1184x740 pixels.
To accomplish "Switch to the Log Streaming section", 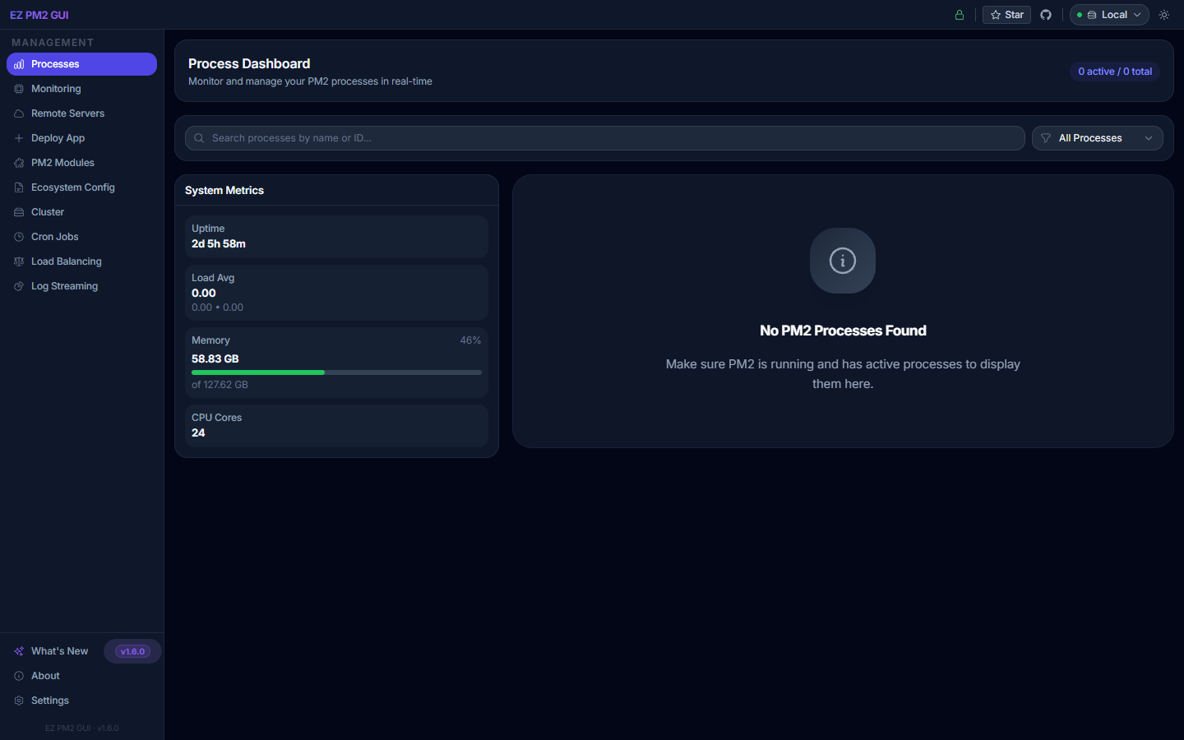I will [19, 285].
